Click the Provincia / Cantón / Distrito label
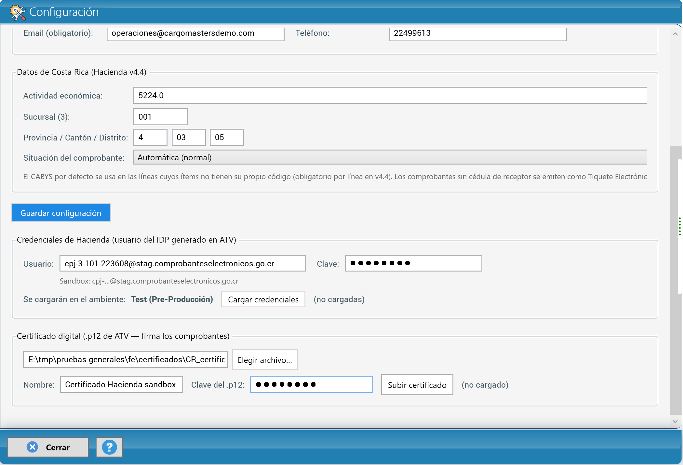 pyautogui.click(x=75, y=138)
